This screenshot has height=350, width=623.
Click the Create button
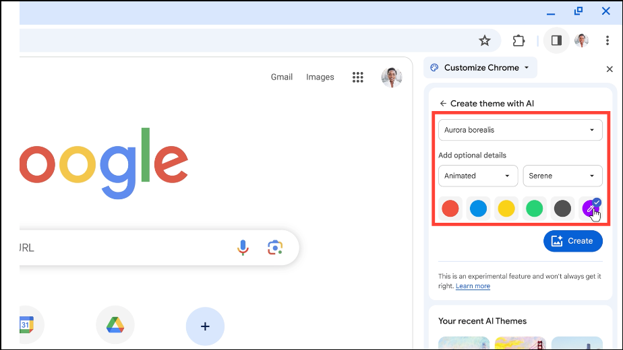573,241
